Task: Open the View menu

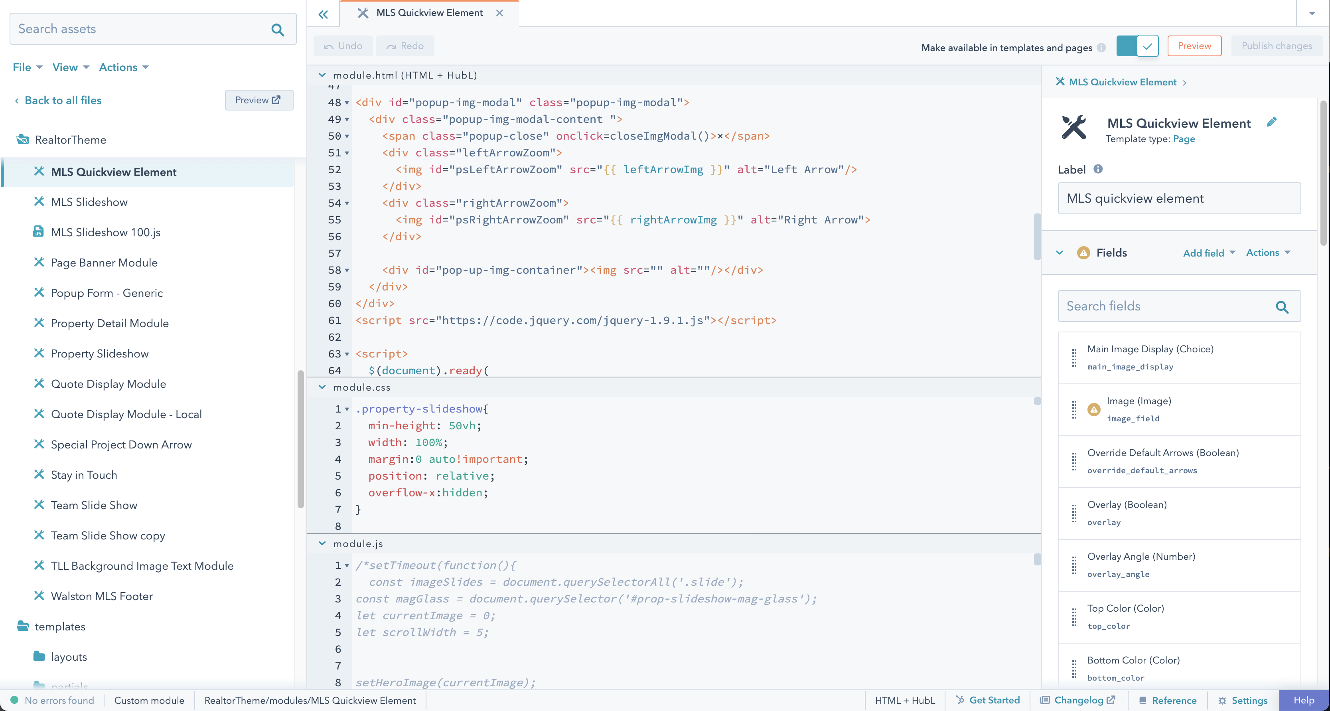Action: (71, 67)
